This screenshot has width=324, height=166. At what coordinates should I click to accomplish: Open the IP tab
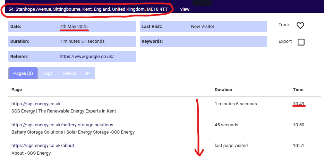click(88, 74)
